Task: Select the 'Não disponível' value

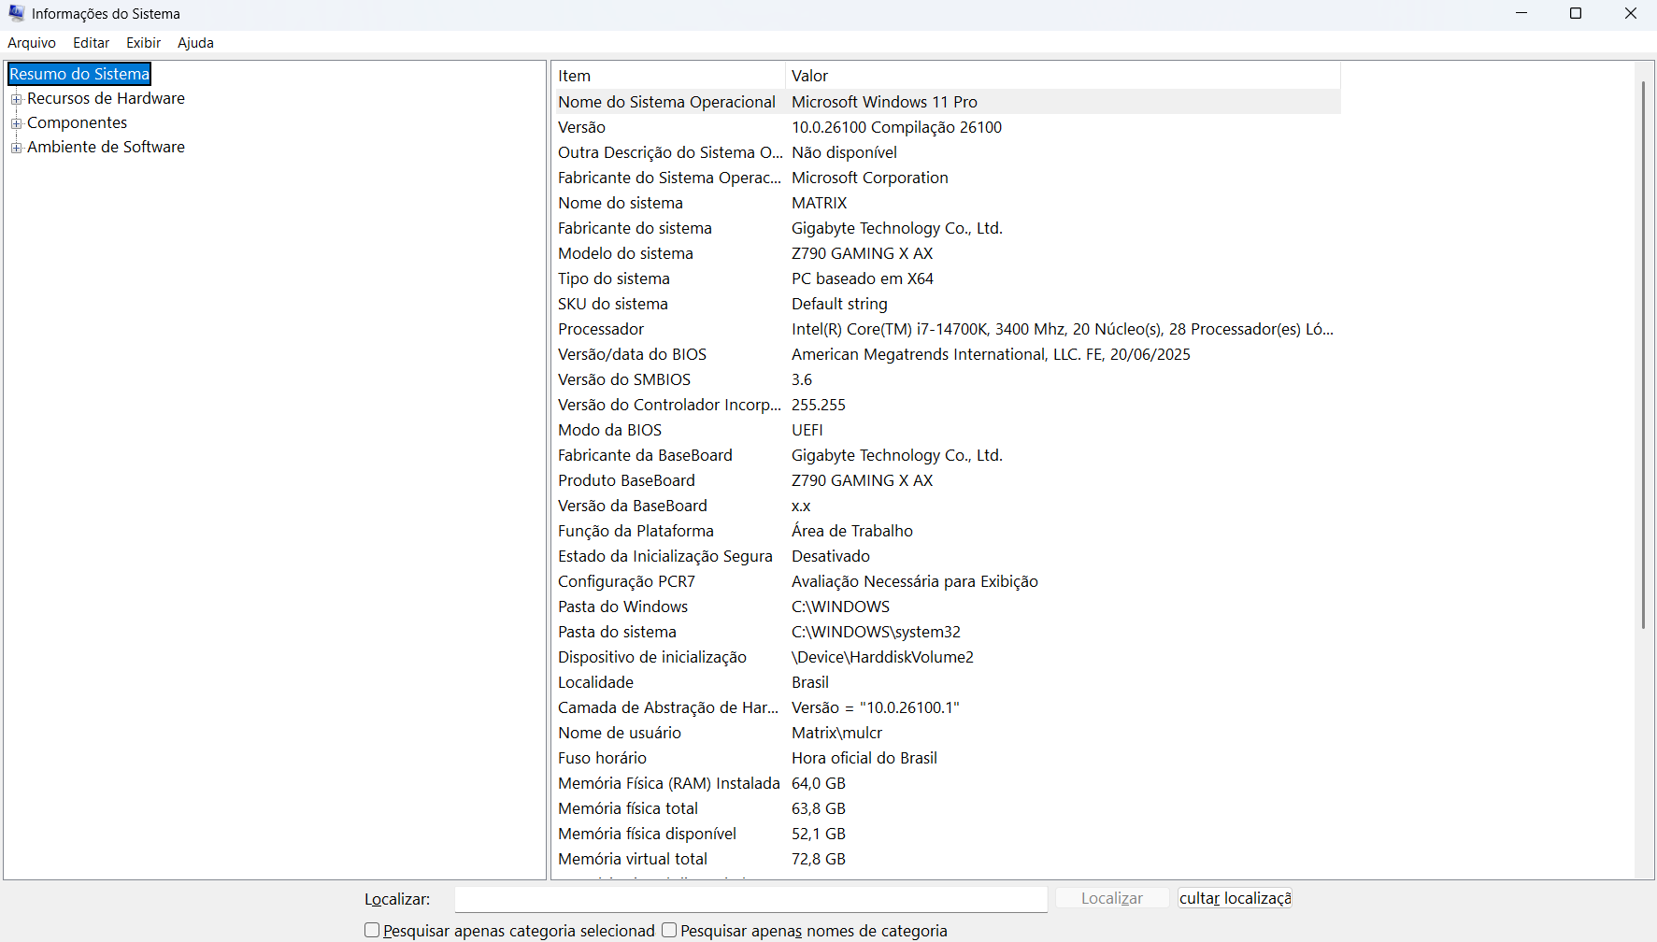Action: [x=844, y=152]
